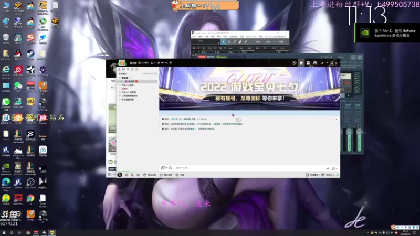This screenshot has width=420, height=236.
Task: Click the list icon in YY channel panel
Action: point(132,69)
